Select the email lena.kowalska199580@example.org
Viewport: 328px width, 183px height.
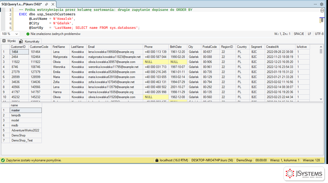pos(115,52)
